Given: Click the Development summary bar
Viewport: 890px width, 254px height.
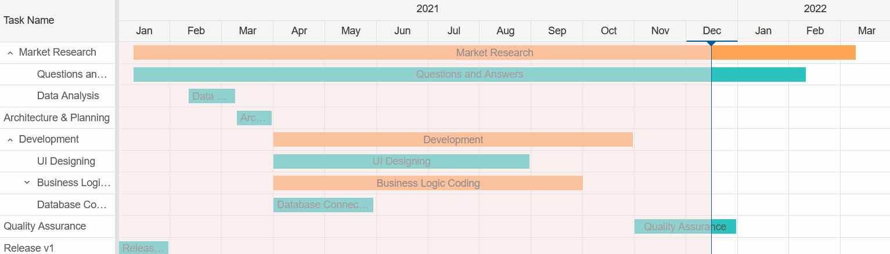Looking at the screenshot, I should pyautogui.click(x=453, y=140).
